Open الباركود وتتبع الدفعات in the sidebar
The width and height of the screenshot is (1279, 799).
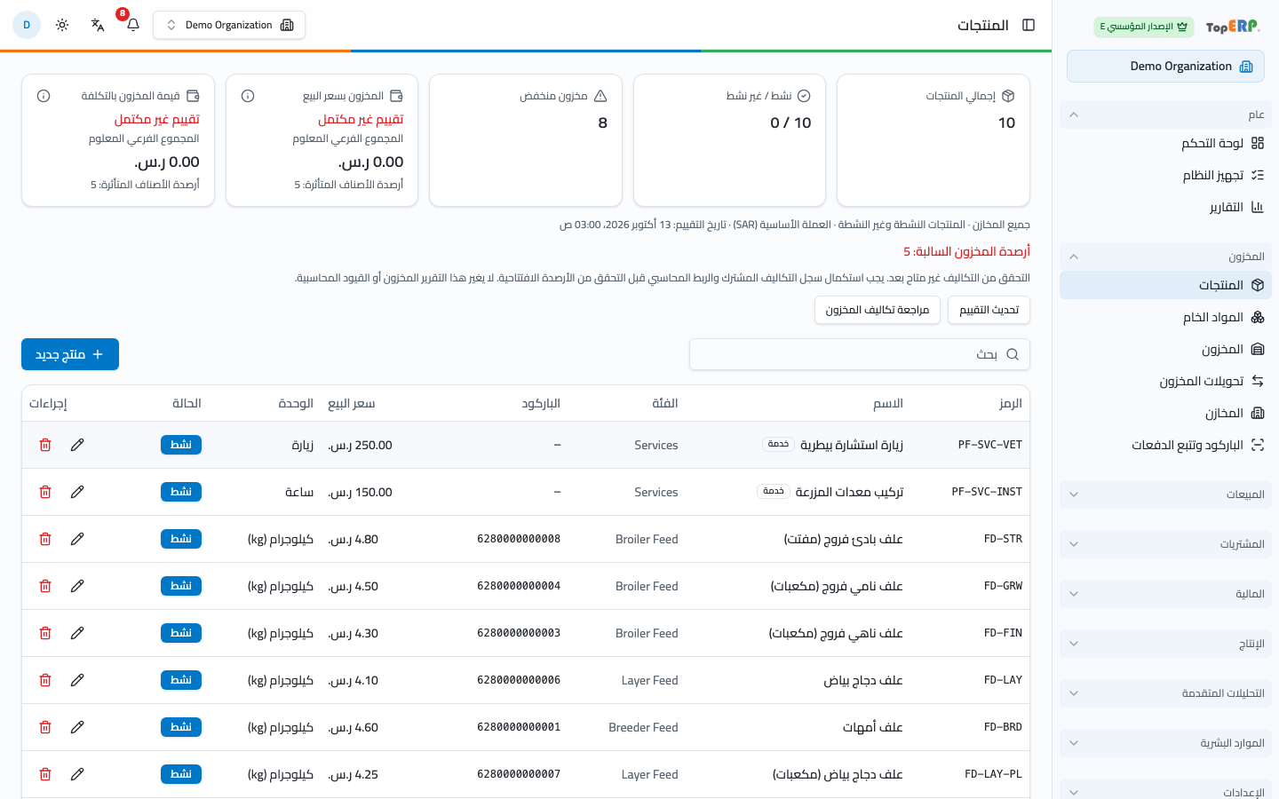pyautogui.click(x=1165, y=445)
